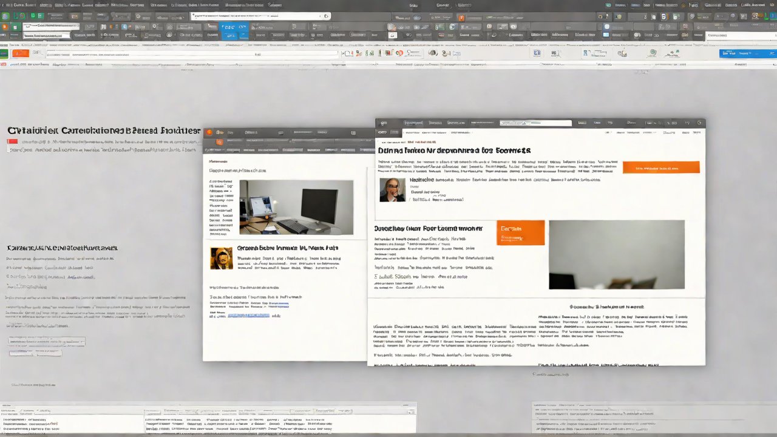Click the orange box beside the blurred image
Viewport: 777px width, 437px height.
tap(520, 232)
